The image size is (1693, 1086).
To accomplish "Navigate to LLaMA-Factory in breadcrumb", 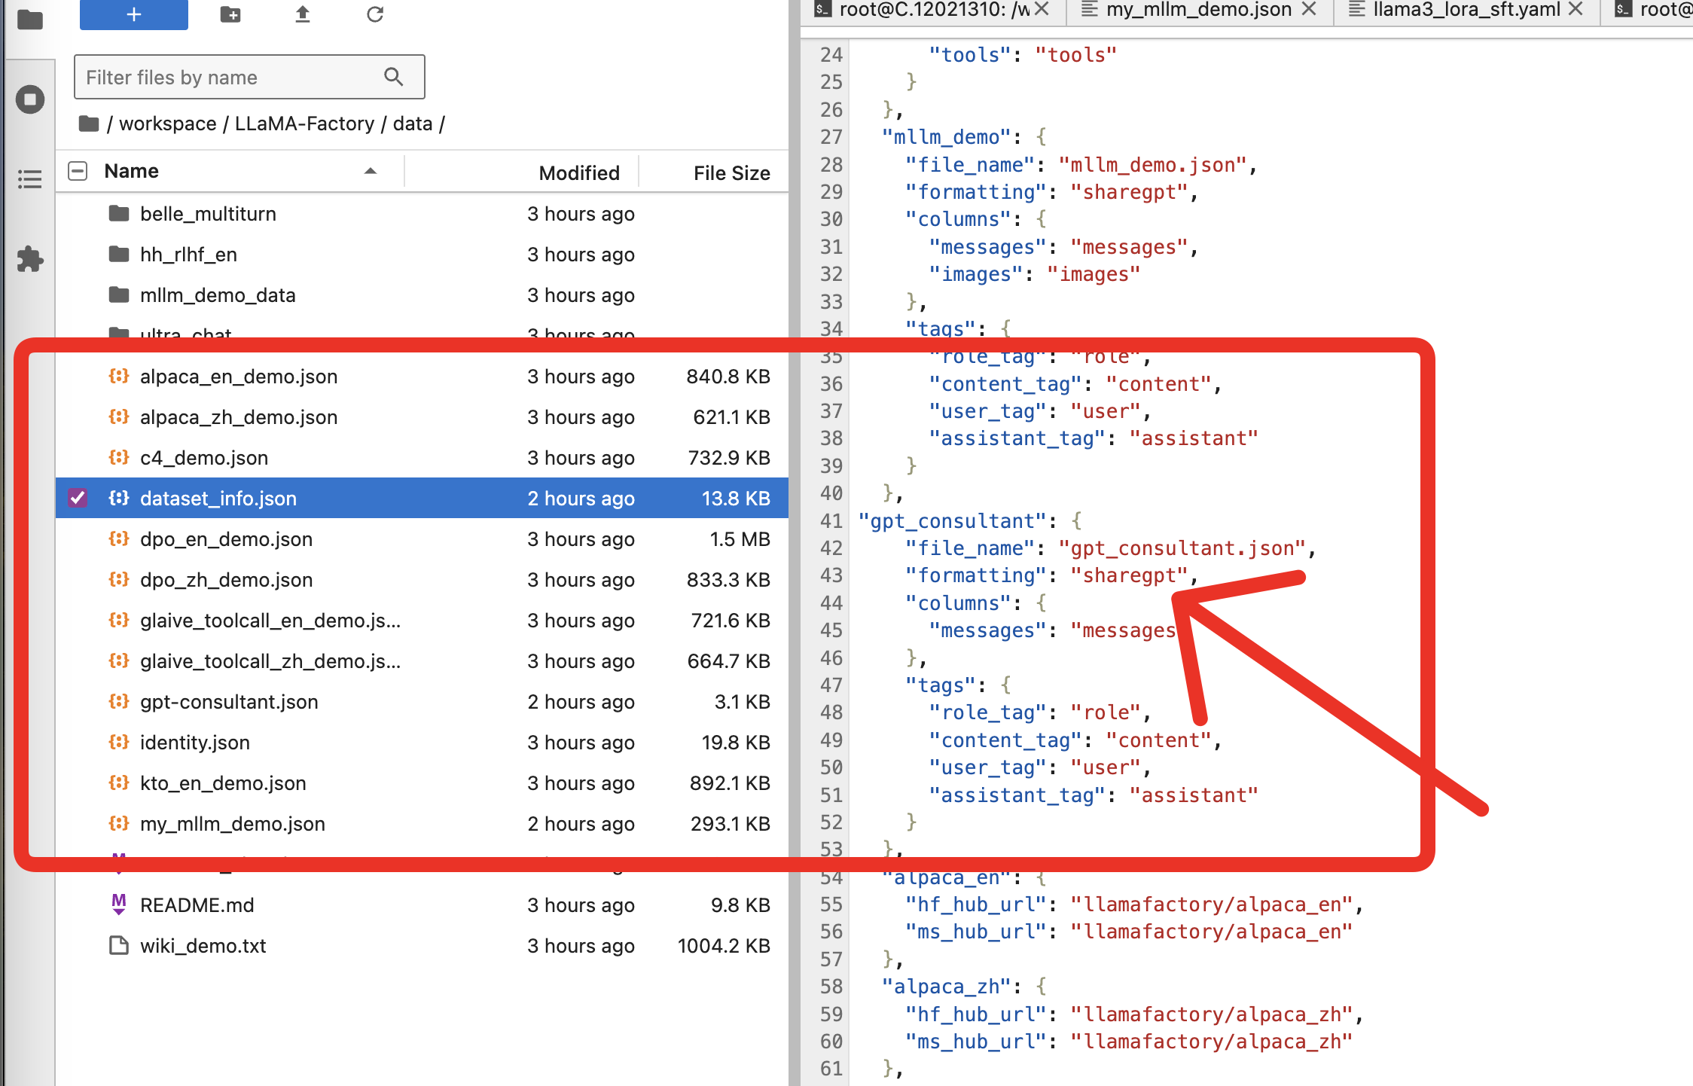I will (x=304, y=124).
